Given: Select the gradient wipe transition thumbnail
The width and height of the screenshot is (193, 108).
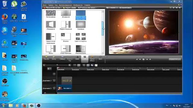Looking at the screenshot, I should [x=51, y=36].
